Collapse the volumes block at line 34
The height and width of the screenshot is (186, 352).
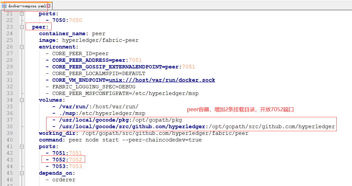click(x=22, y=100)
